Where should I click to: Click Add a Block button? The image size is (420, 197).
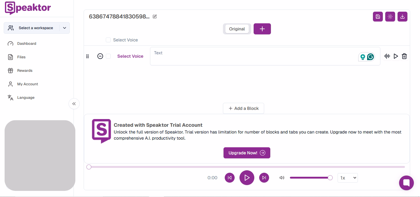pyautogui.click(x=244, y=108)
